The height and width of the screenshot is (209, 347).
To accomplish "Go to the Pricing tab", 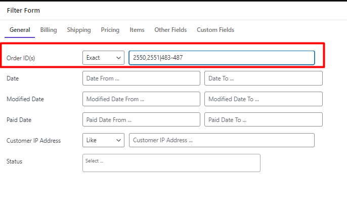I will point(110,30).
